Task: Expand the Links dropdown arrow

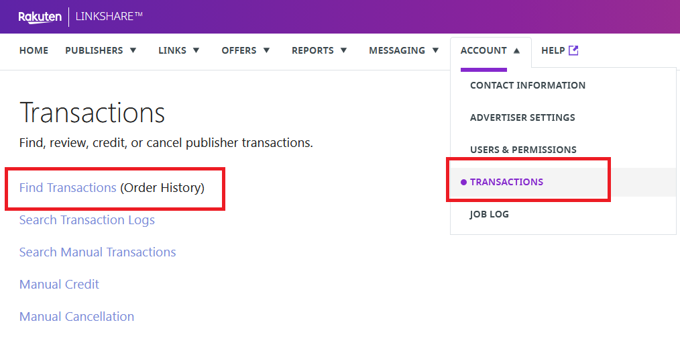Action: (196, 50)
